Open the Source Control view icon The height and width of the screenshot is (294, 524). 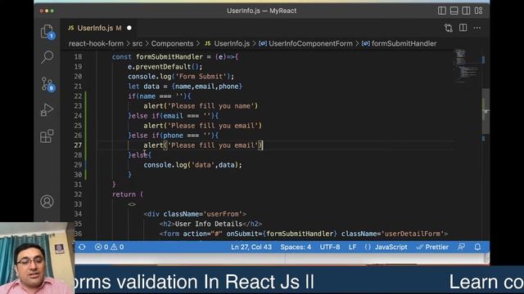[x=47, y=83]
